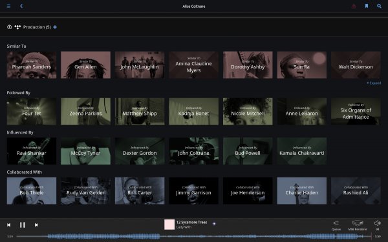Skip to previous track
Image resolution: width=388 pixels, height=242 pixels.
click(x=8, y=225)
